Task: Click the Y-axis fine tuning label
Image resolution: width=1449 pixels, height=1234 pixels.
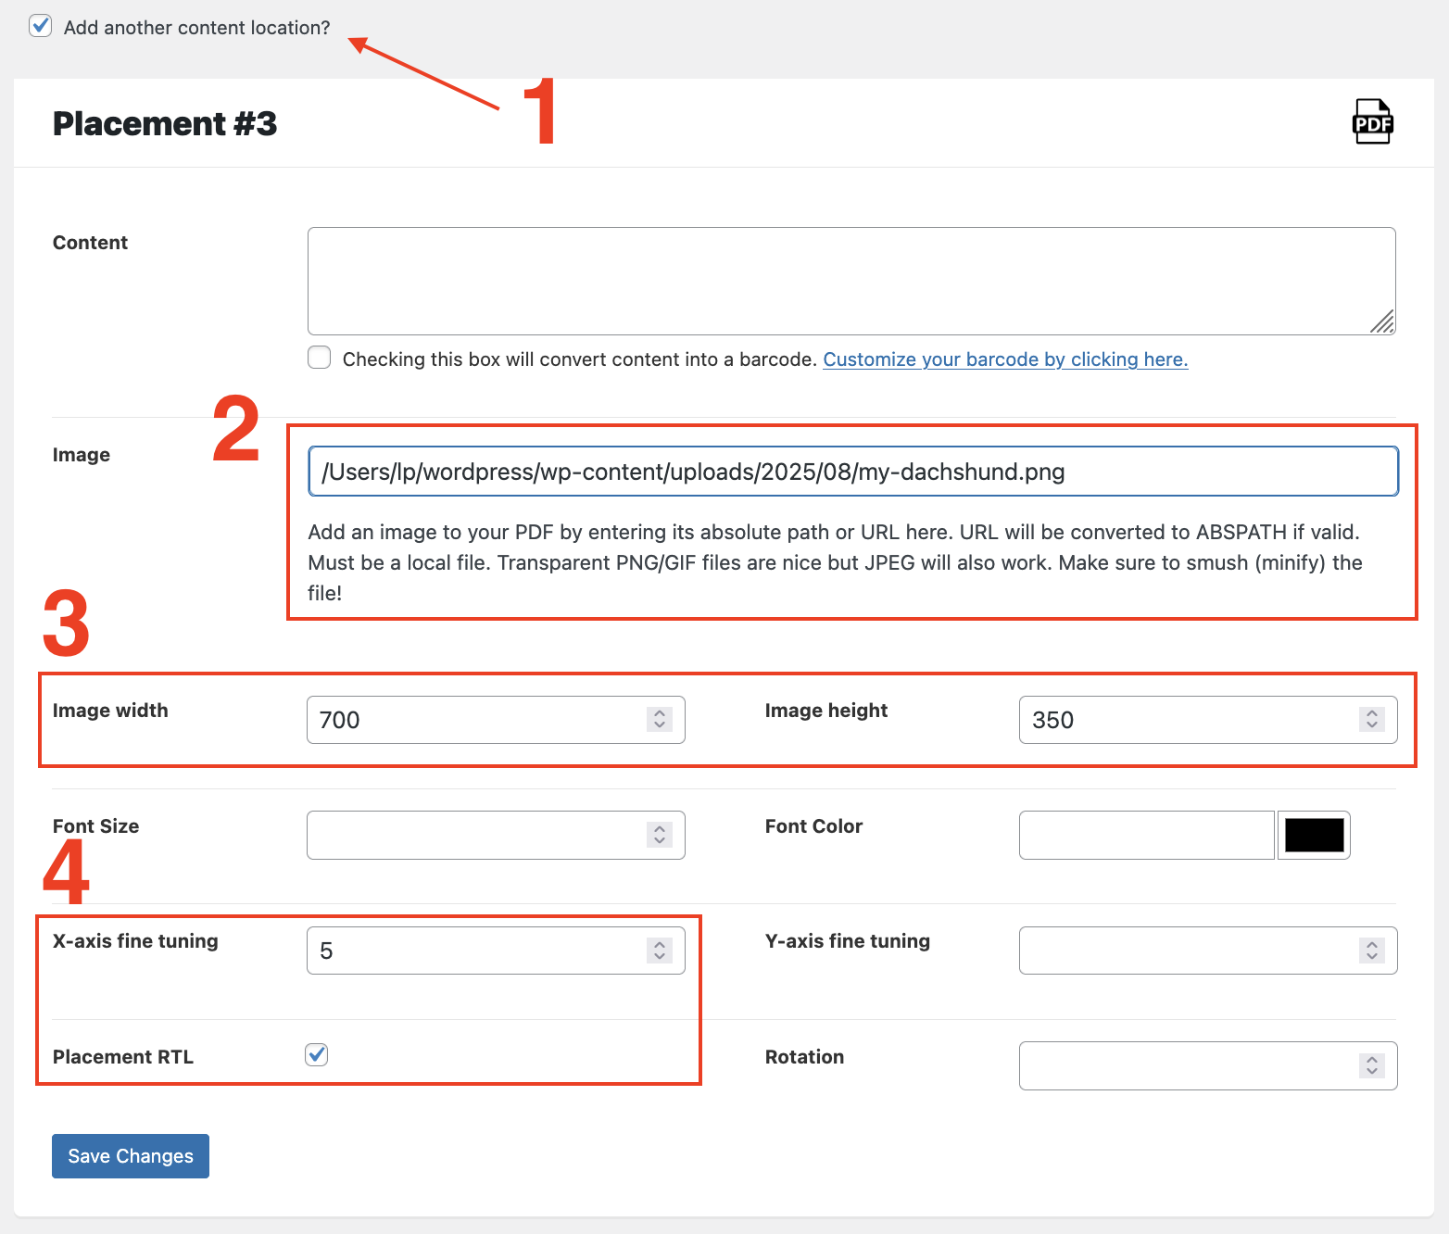Action: 848,941
